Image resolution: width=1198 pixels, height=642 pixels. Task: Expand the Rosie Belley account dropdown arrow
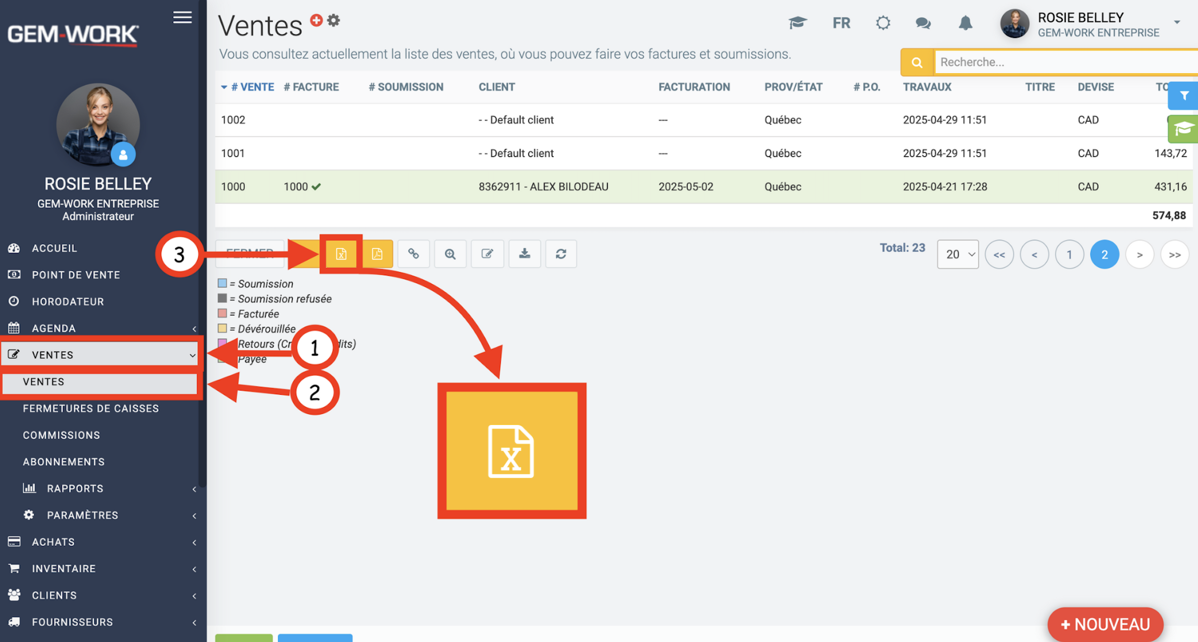1177,22
